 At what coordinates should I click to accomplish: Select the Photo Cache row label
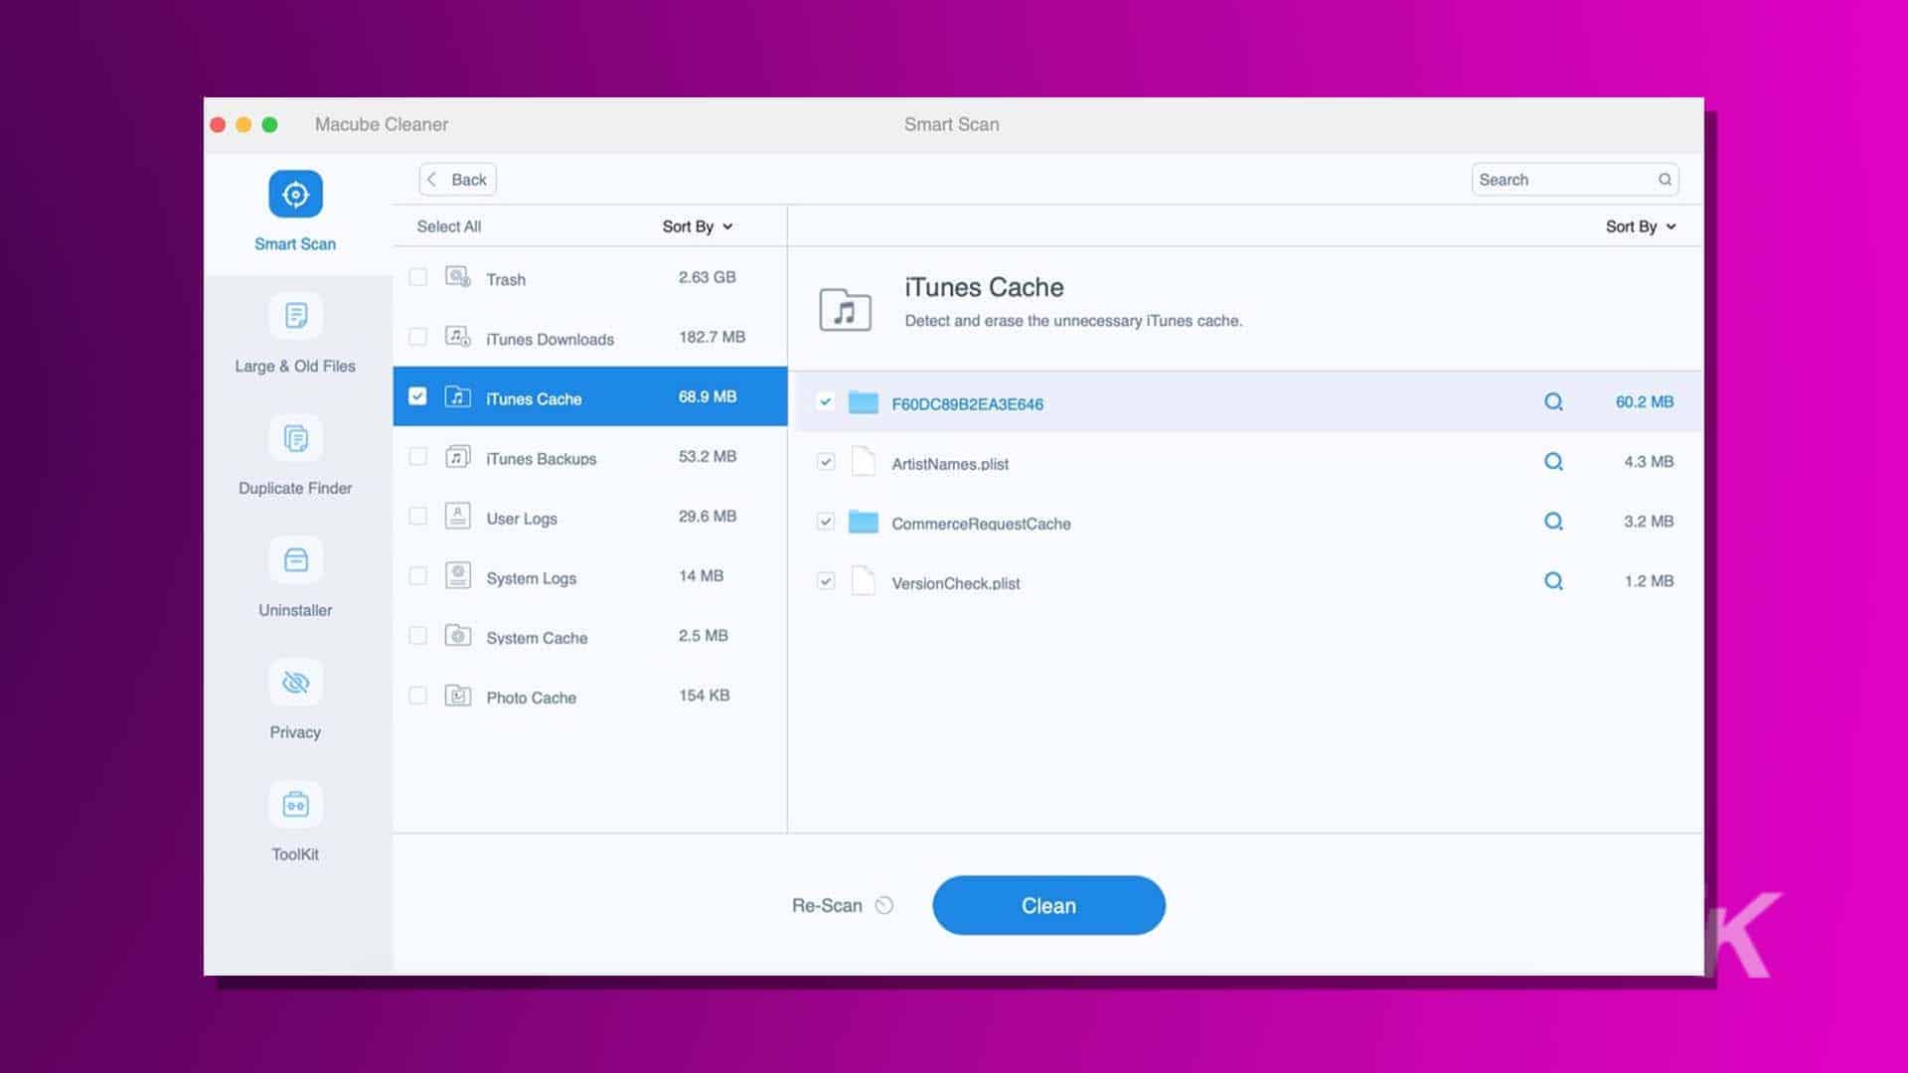click(x=532, y=697)
